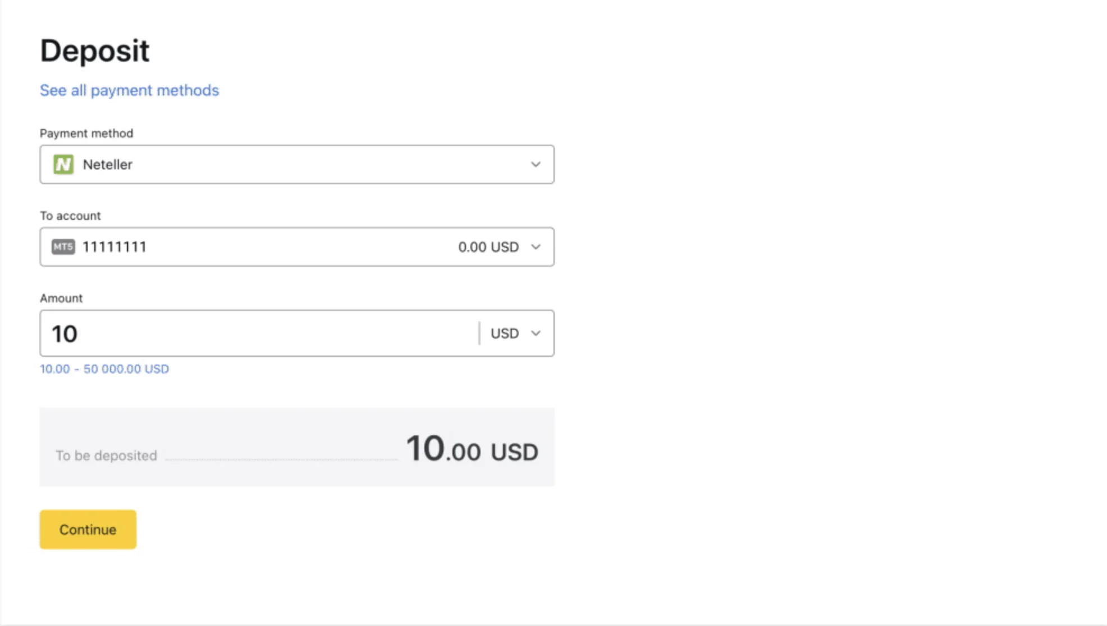Click the MT5 account badge icon
1107x626 pixels.
tap(63, 247)
